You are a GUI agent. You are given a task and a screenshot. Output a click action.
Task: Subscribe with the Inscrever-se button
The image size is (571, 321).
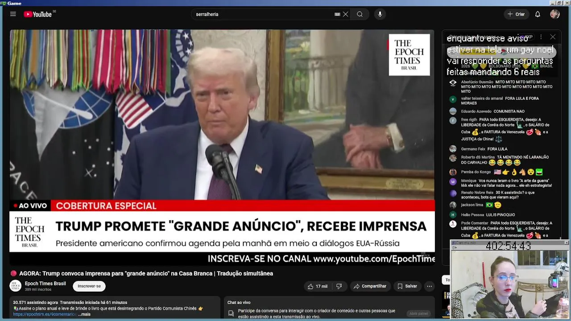[89, 286]
